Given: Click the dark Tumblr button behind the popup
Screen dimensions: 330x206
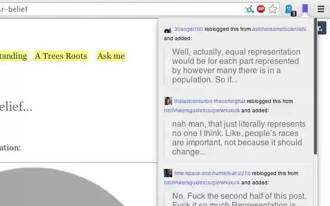Looking at the screenshot, I should pyautogui.click(x=322, y=28).
